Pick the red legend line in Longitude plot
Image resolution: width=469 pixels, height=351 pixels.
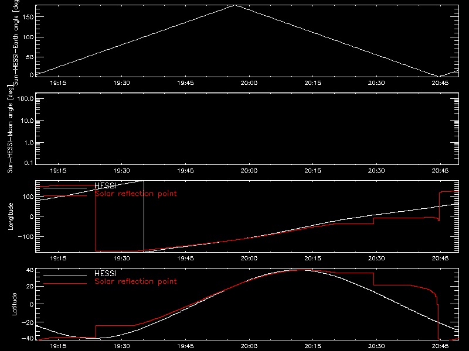(65, 196)
